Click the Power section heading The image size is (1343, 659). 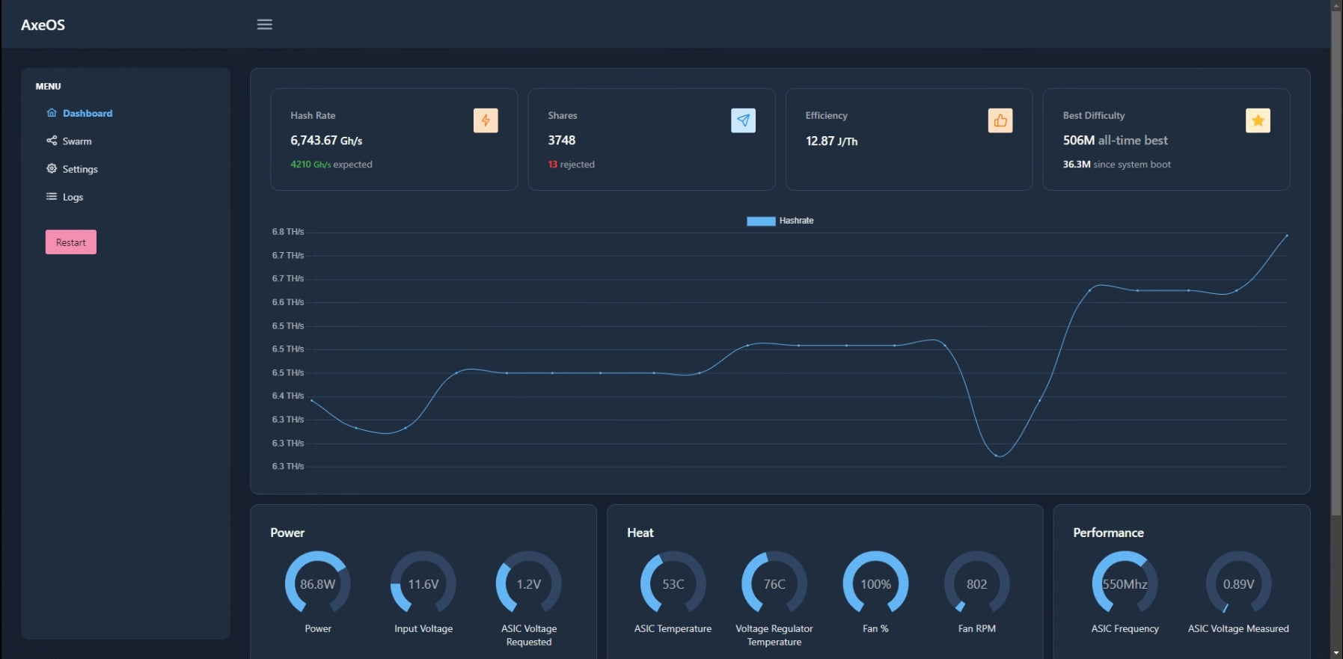[287, 533]
